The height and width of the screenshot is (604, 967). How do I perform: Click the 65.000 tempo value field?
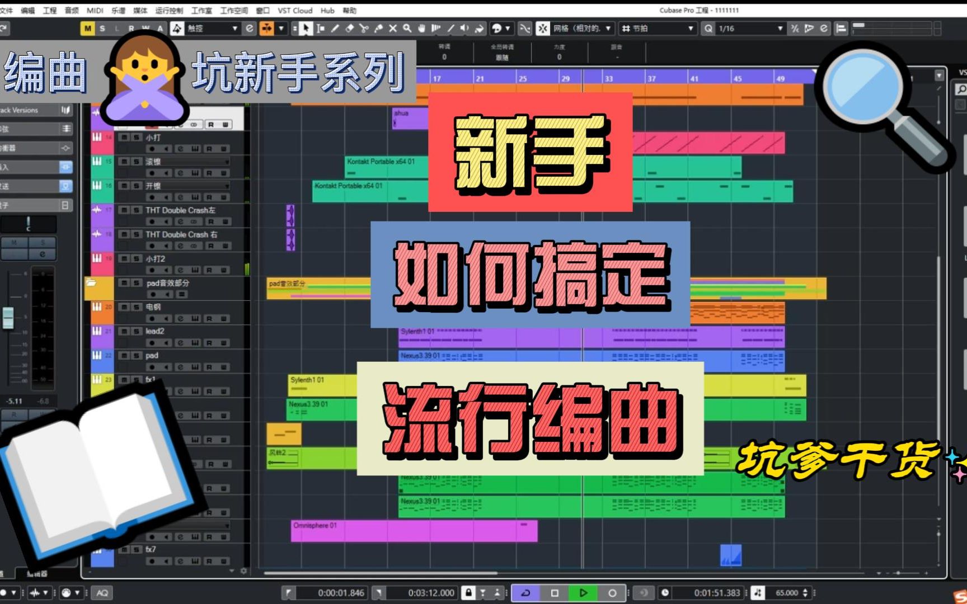tap(787, 593)
